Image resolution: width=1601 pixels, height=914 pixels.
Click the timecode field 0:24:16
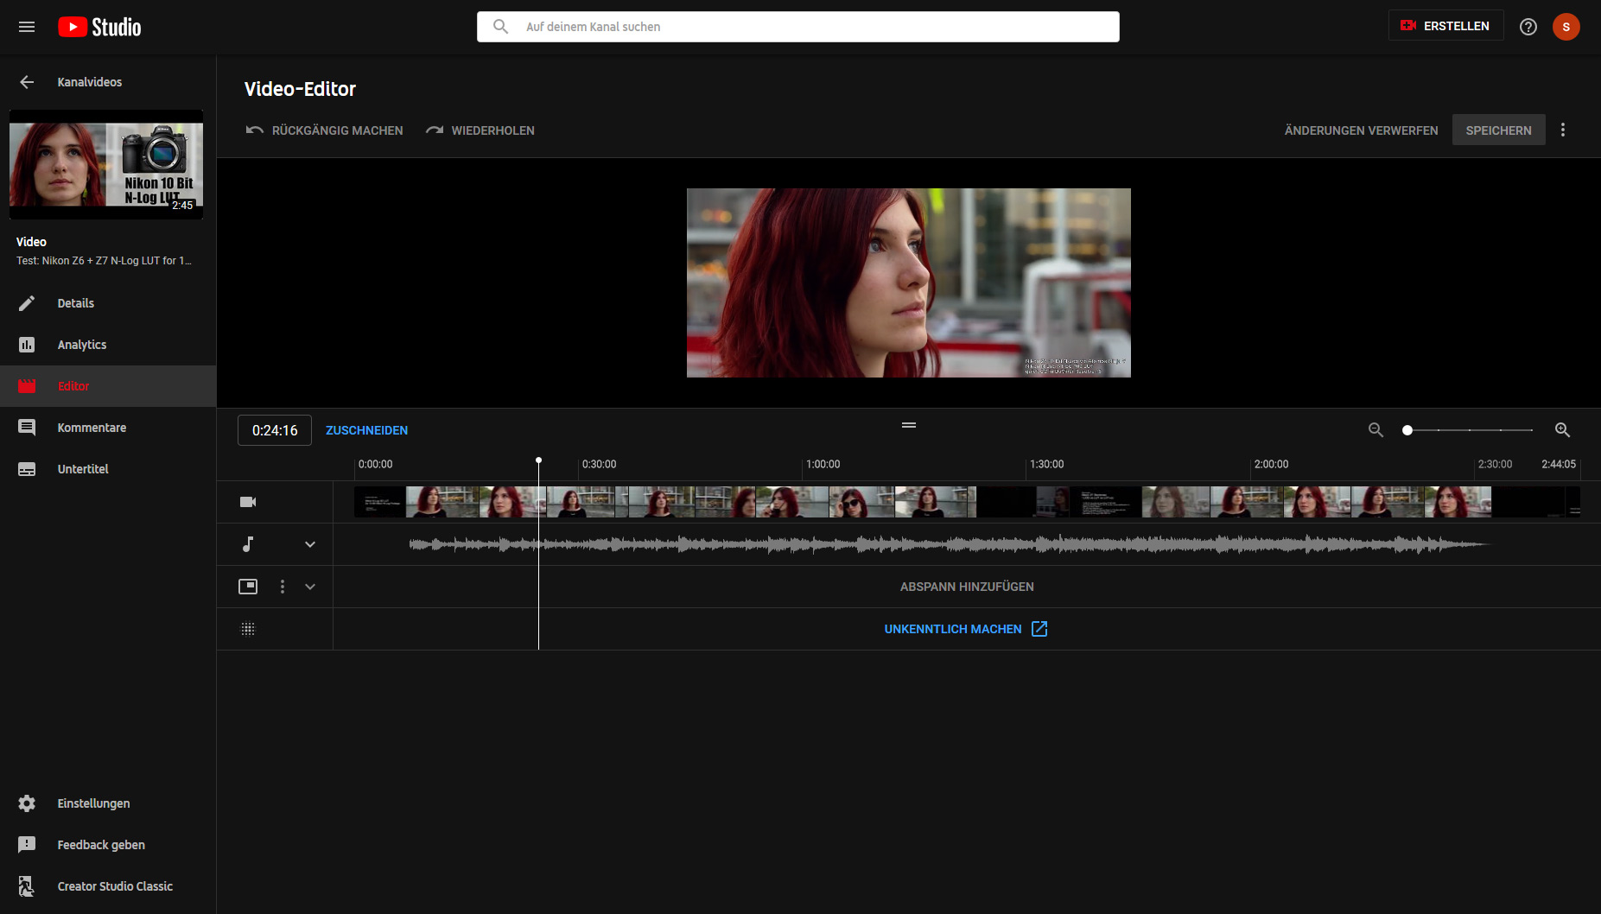point(275,430)
